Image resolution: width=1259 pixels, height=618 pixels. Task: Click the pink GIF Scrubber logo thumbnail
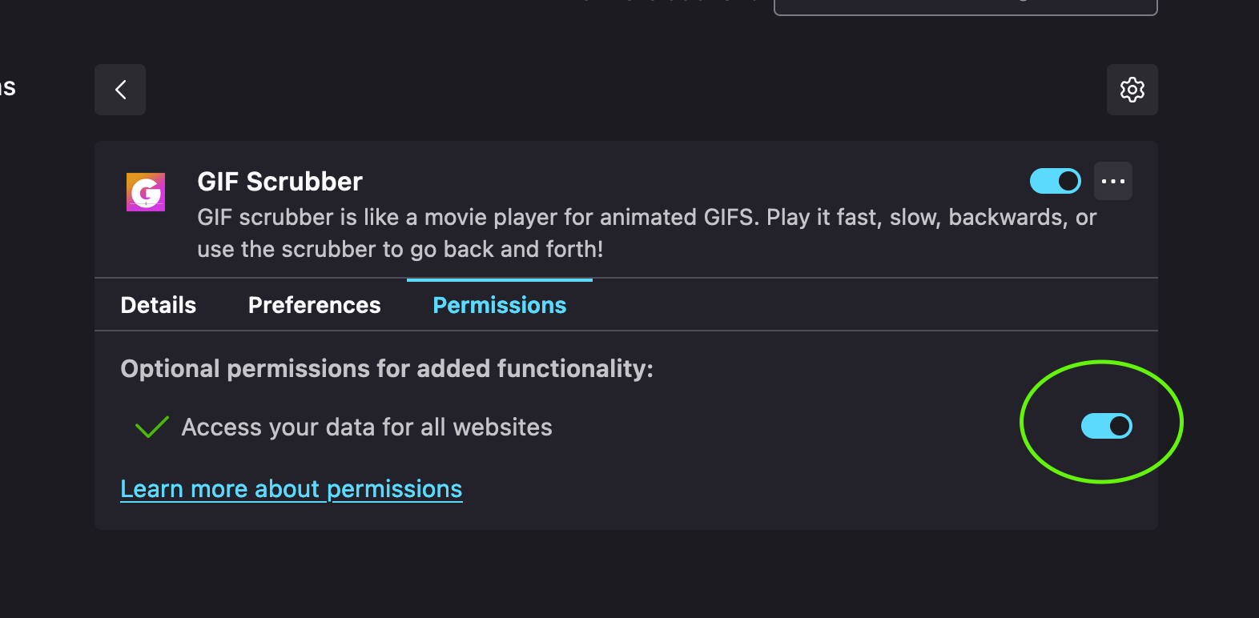point(146,192)
